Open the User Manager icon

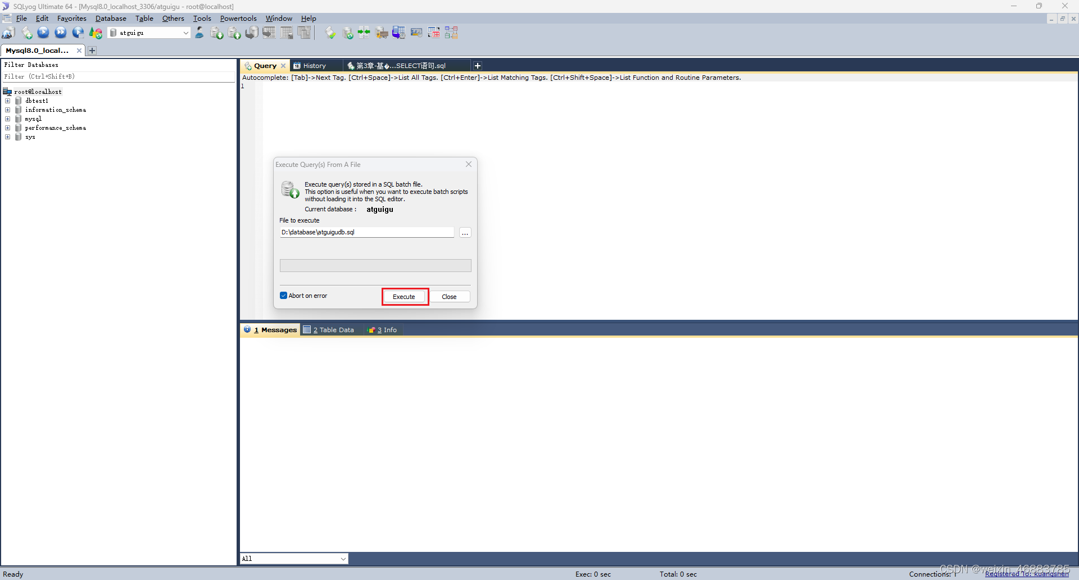[x=200, y=33]
